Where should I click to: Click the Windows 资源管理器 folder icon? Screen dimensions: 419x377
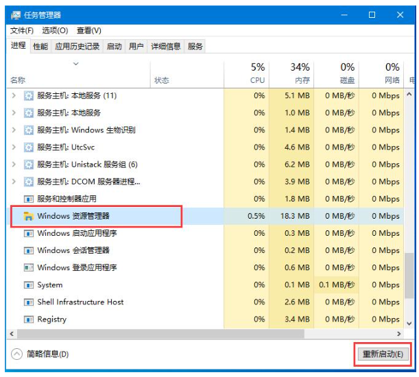click(x=29, y=216)
